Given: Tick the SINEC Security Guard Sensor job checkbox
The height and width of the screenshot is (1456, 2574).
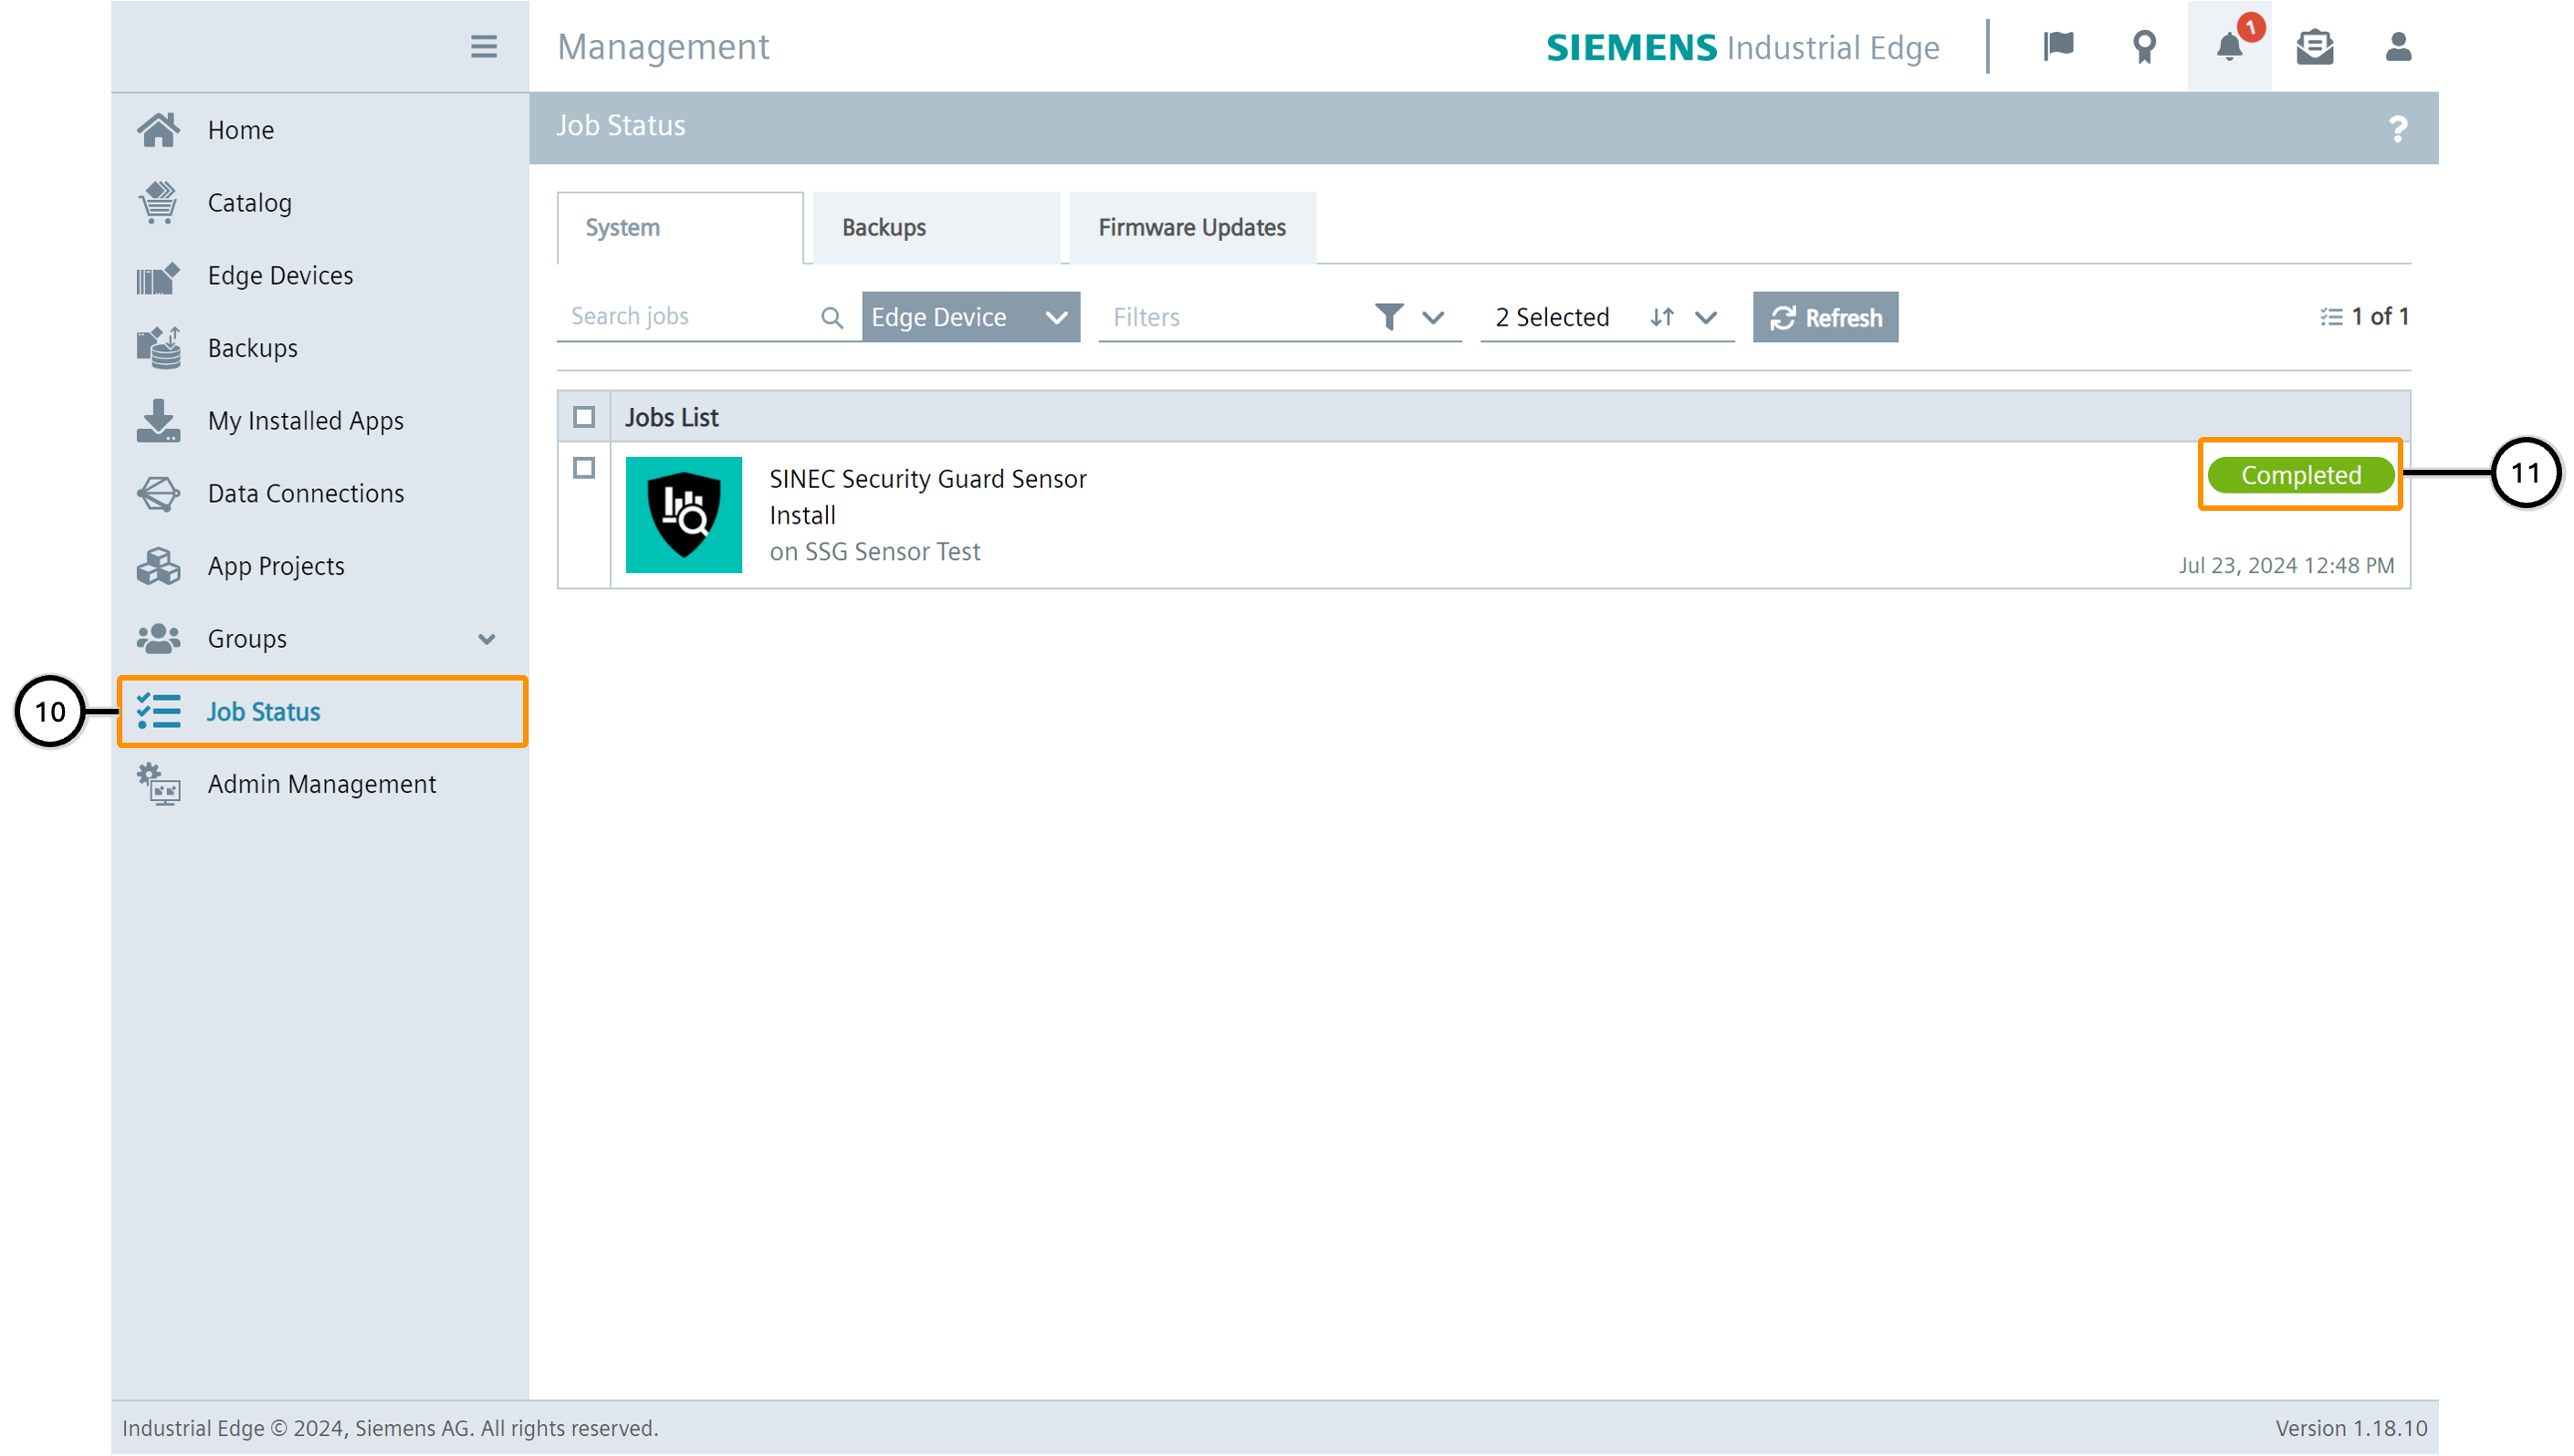Looking at the screenshot, I should point(583,468).
